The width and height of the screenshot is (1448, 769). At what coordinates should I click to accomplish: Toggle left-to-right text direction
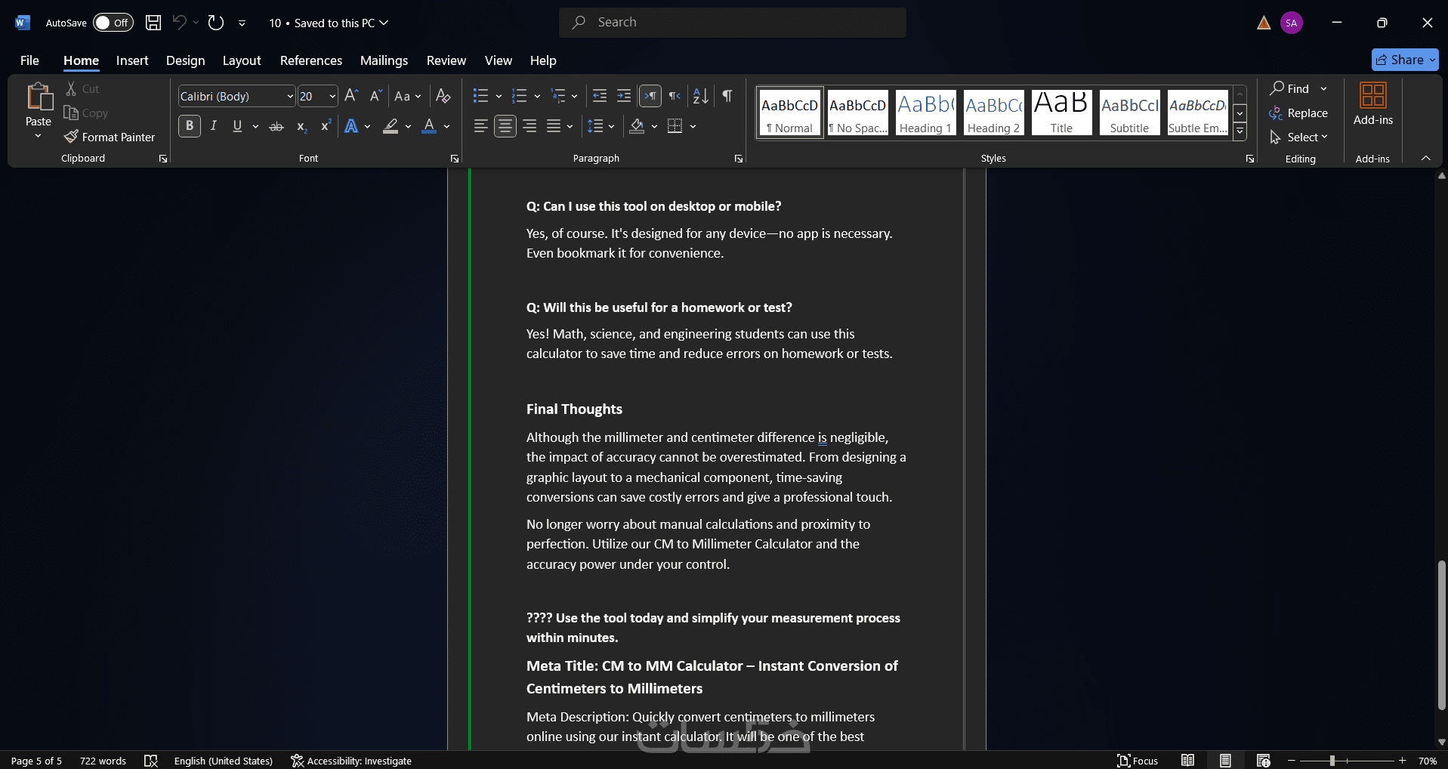click(650, 96)
